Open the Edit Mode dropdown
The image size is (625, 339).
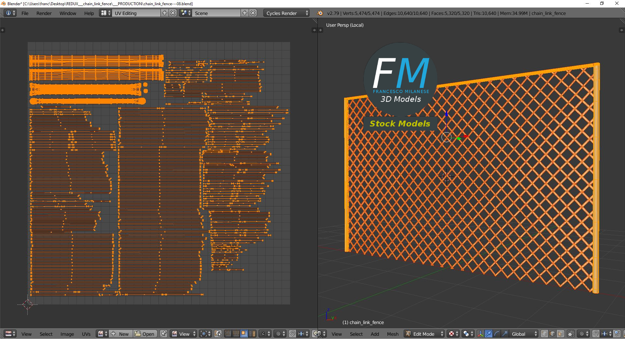coord(424,334)
